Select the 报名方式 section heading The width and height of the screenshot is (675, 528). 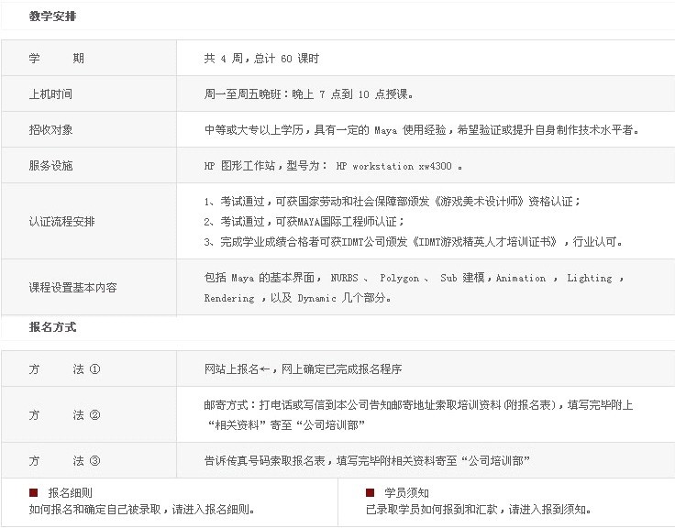(x=52, y=326)
